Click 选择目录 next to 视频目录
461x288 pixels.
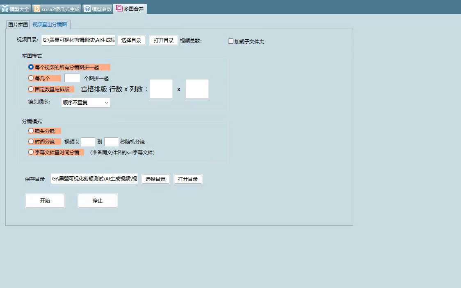click(x=131, y=40)
